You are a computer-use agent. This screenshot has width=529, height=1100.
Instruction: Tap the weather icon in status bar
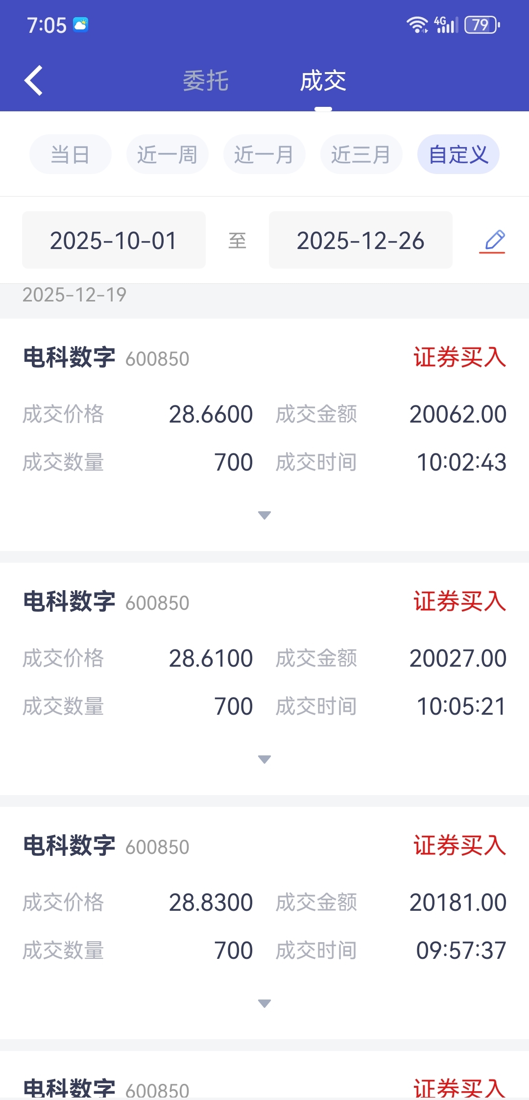click(81, 25)
